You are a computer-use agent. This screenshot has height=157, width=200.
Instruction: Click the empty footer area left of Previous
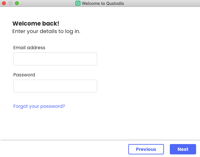coord(65,149)
